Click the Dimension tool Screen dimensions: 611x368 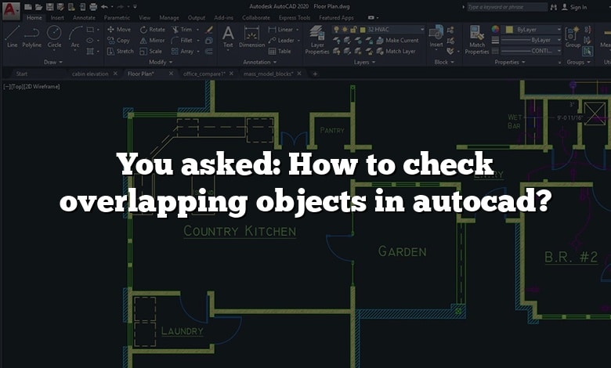[x=251, y=37]
